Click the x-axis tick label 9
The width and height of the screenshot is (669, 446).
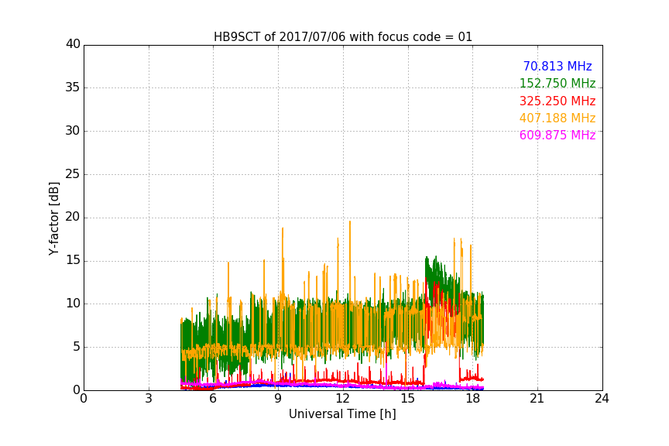click(278, 399)
